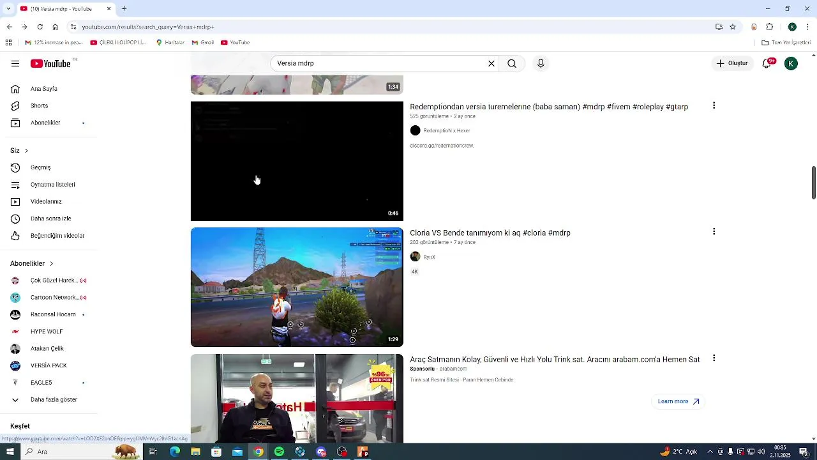Bookmark this page with star icon
This screenshot has height=460, width=817.
pyautogui.click(x=733, y=27)
